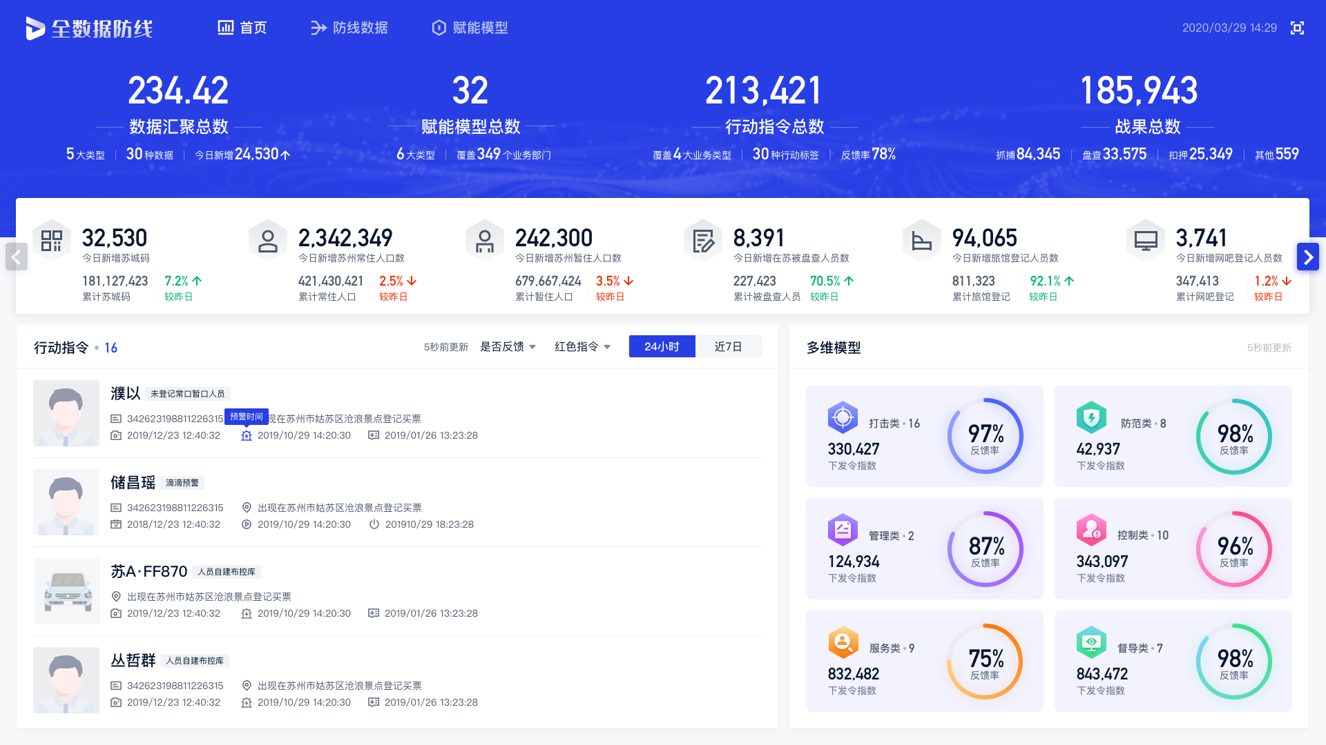Click the 75% 反馈率 ring for 服务类
The height and width of the screenshot is (745, 1326).
(986, 662)
